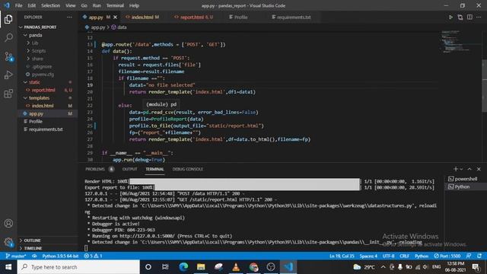Open the Extensions view icon
Image resolution: width=487 pixels, height=274 pixels.
click(x=8, y=94)
